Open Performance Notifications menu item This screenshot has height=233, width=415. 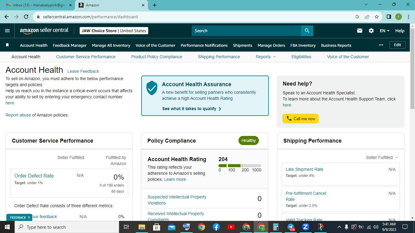204,45
